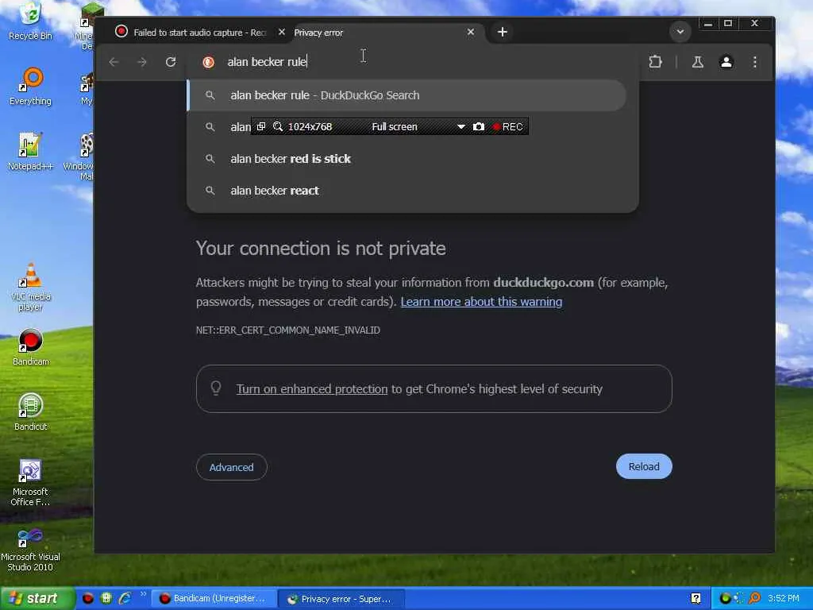
Task: Click the 3:52 PM taskbar clock
Action: pyautogui.click(x=784, y=598)
